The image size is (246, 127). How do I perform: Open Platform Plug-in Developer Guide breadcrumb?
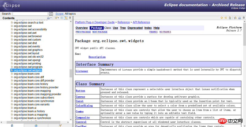coord(95,22)
